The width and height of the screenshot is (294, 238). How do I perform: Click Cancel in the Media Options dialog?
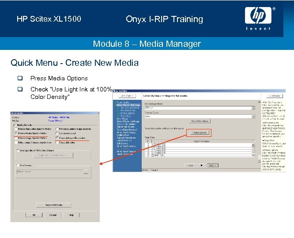point(53,215)
